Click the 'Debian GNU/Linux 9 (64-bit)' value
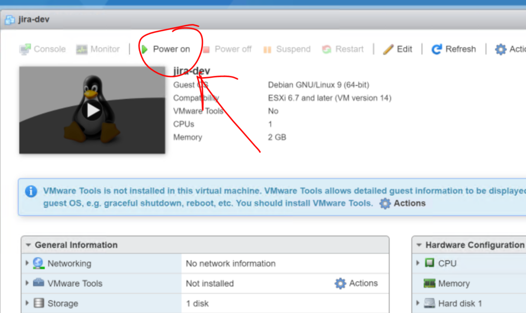Image resolution: width=526 pixels, height=313 pixels. (318, 85)
